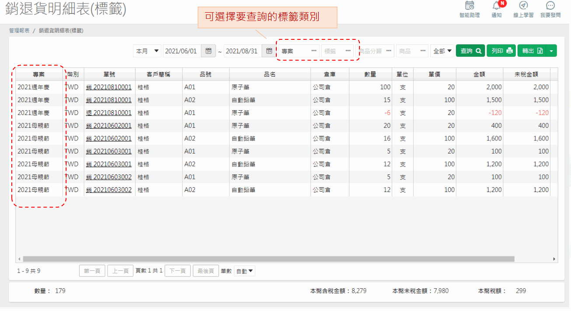Sort by the 單號 column header
Viewport: 571px width, 311px height.
point(109,74)
